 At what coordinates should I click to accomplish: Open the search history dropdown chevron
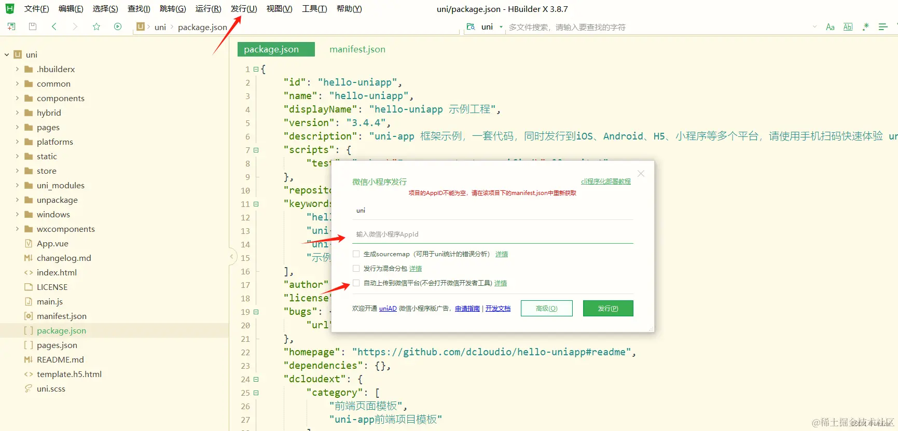814,27
